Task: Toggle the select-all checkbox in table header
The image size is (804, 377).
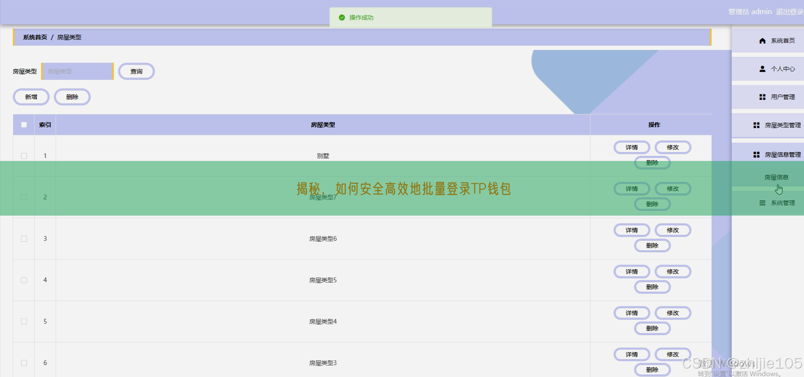Action: (x=24, y=125)
